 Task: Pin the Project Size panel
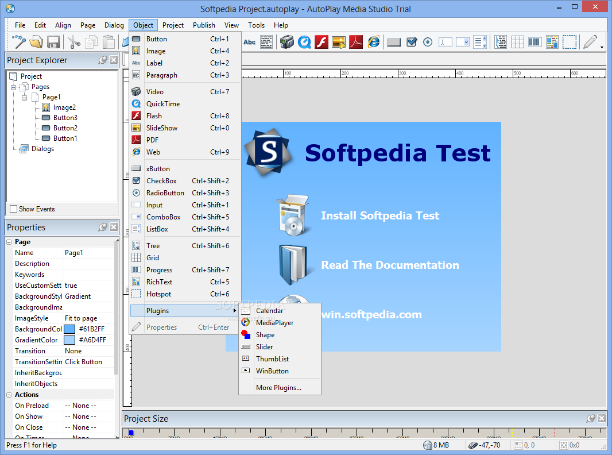591,418
